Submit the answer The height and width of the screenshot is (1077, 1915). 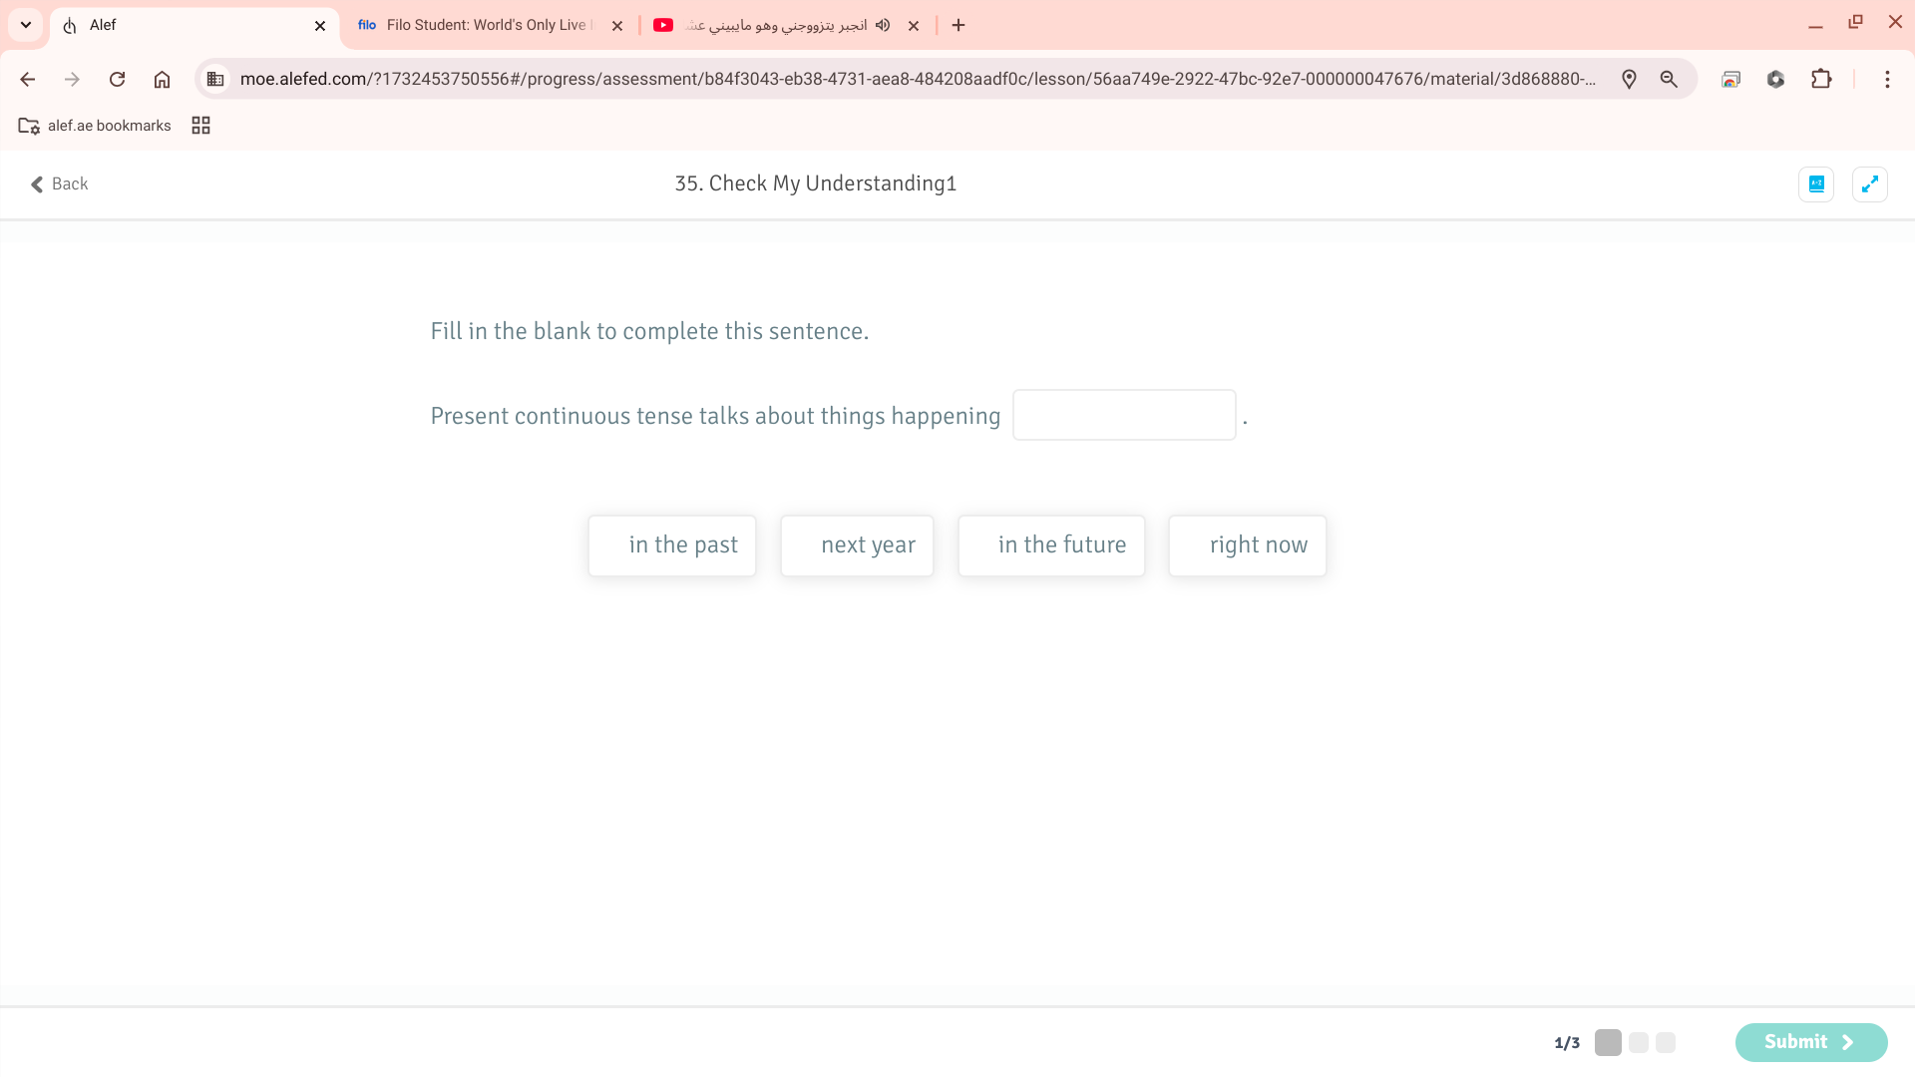[x=1811, y=1042]
